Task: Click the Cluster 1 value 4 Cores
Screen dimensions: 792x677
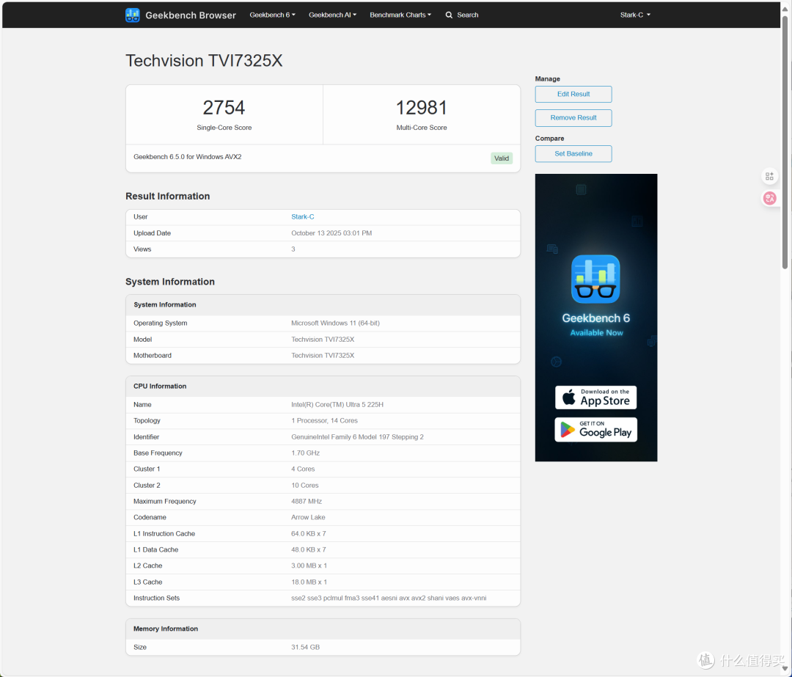Action: [303, 469]
